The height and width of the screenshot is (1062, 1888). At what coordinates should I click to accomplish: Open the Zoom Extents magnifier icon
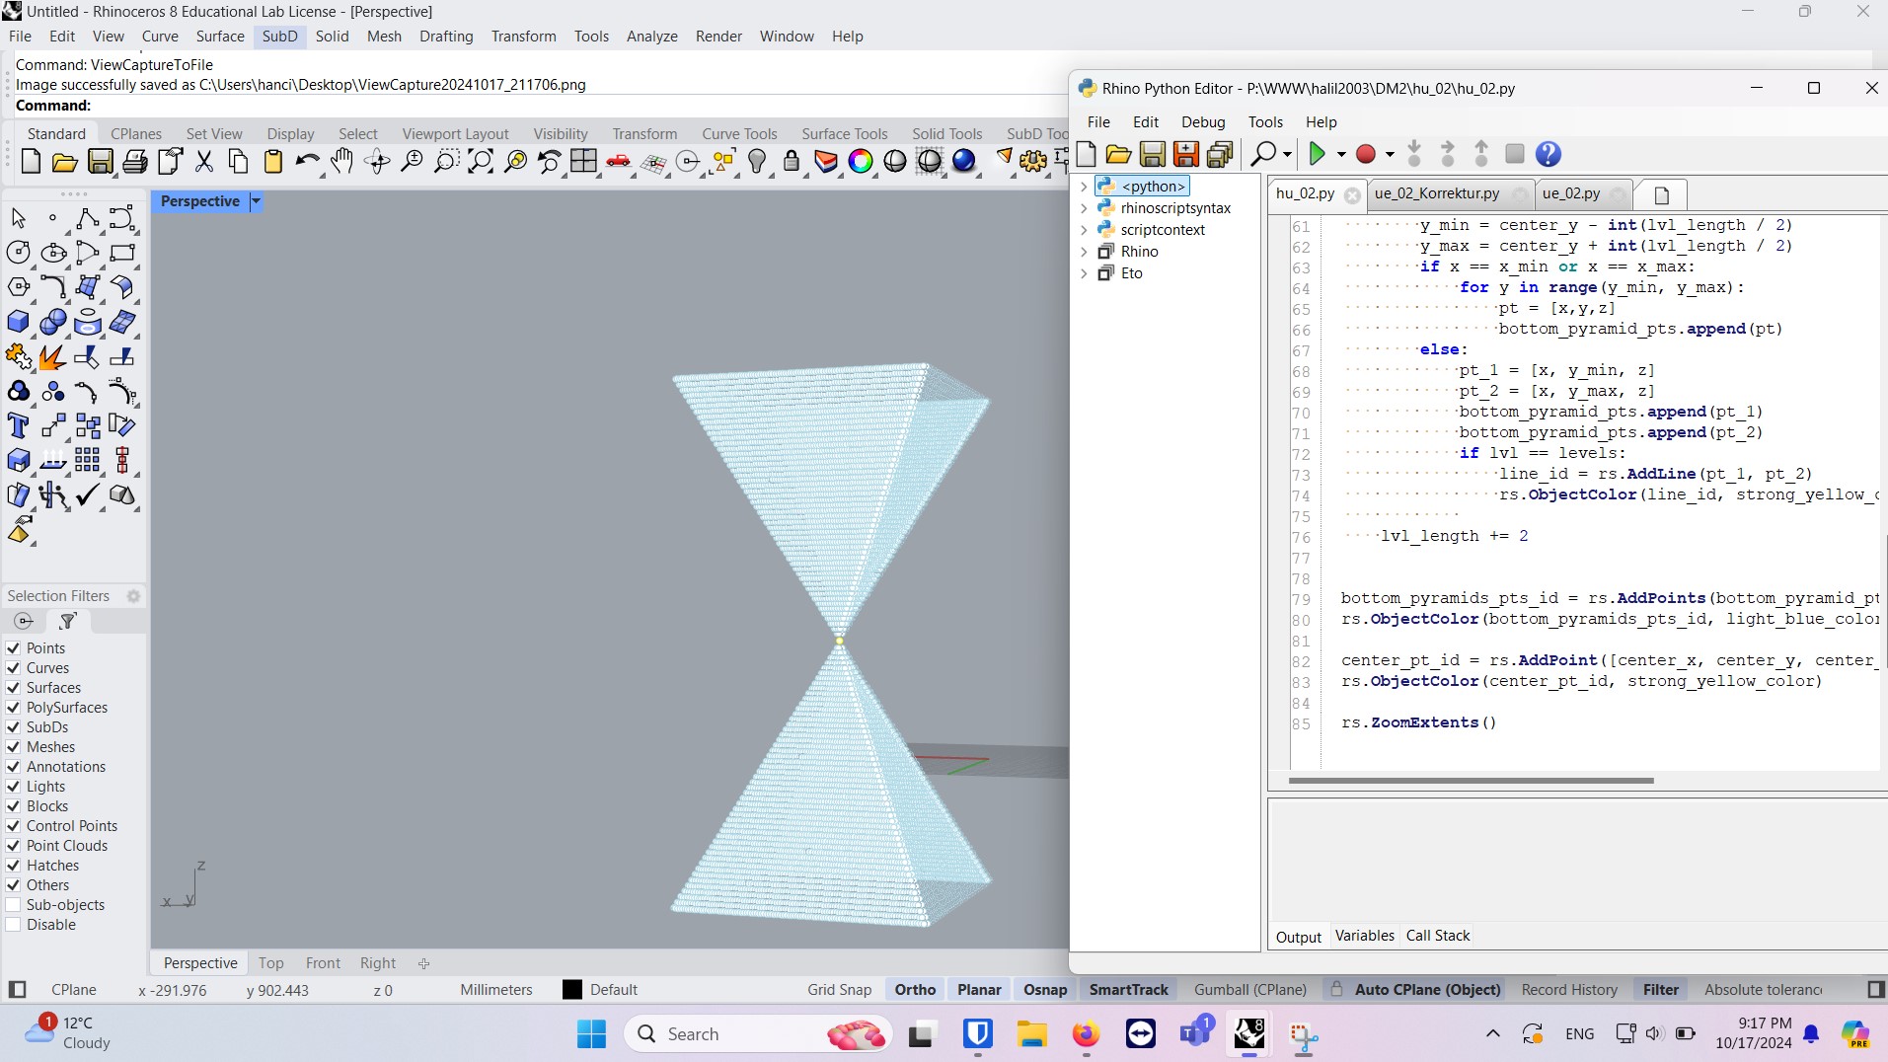pyautogui.click(x=480, y=161)
